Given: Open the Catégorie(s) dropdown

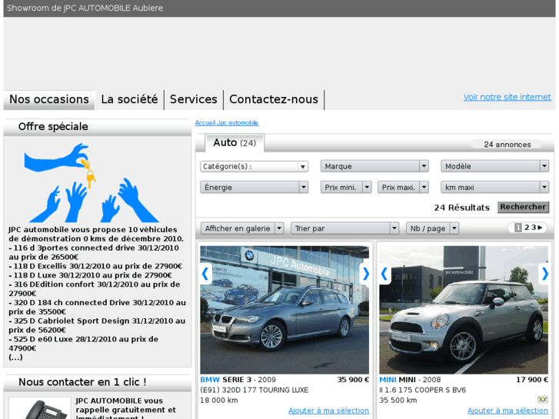Looking at the screenshot, I should [255, 167].
